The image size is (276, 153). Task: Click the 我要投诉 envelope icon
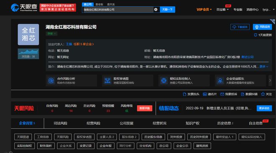[222, 94]
